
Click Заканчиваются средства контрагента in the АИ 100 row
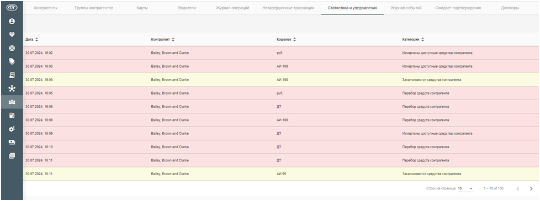pyautogui.click(x=432, y=80)
